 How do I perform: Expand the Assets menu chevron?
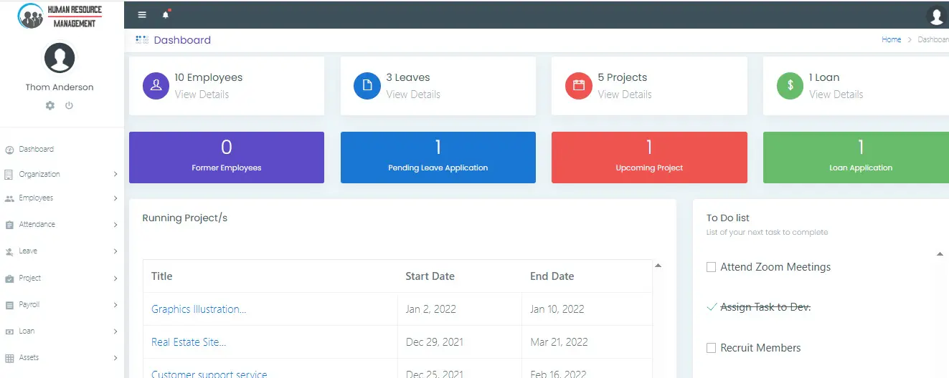point(115,358)
